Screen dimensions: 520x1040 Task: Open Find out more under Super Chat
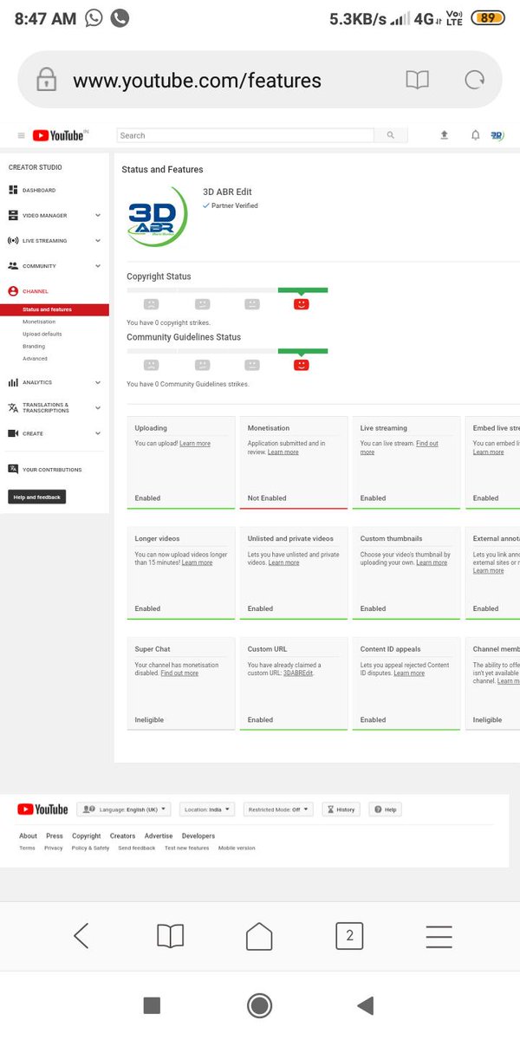(179, 673)
